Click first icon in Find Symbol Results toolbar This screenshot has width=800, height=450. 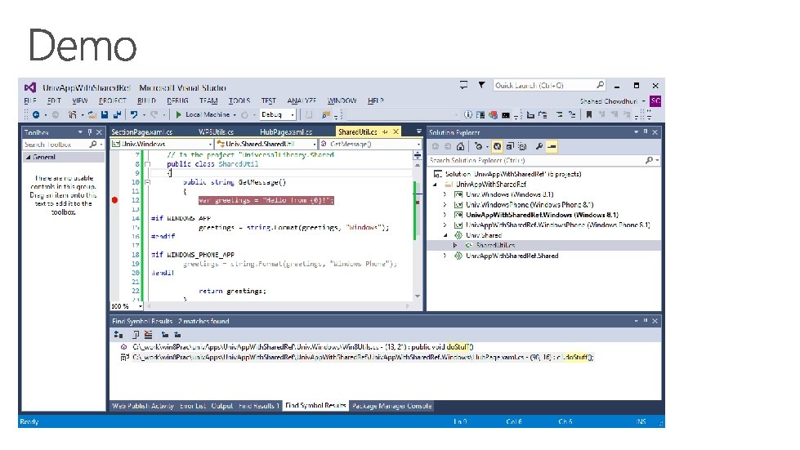(x=118, y=335)
